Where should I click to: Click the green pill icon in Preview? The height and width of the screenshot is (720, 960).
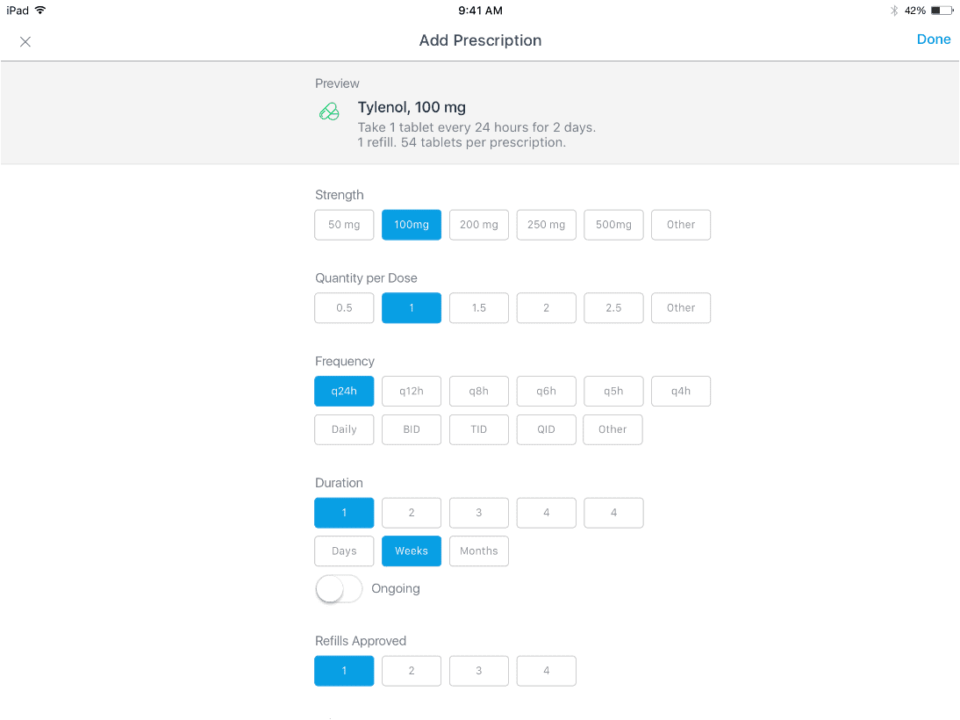pos(329,112)
